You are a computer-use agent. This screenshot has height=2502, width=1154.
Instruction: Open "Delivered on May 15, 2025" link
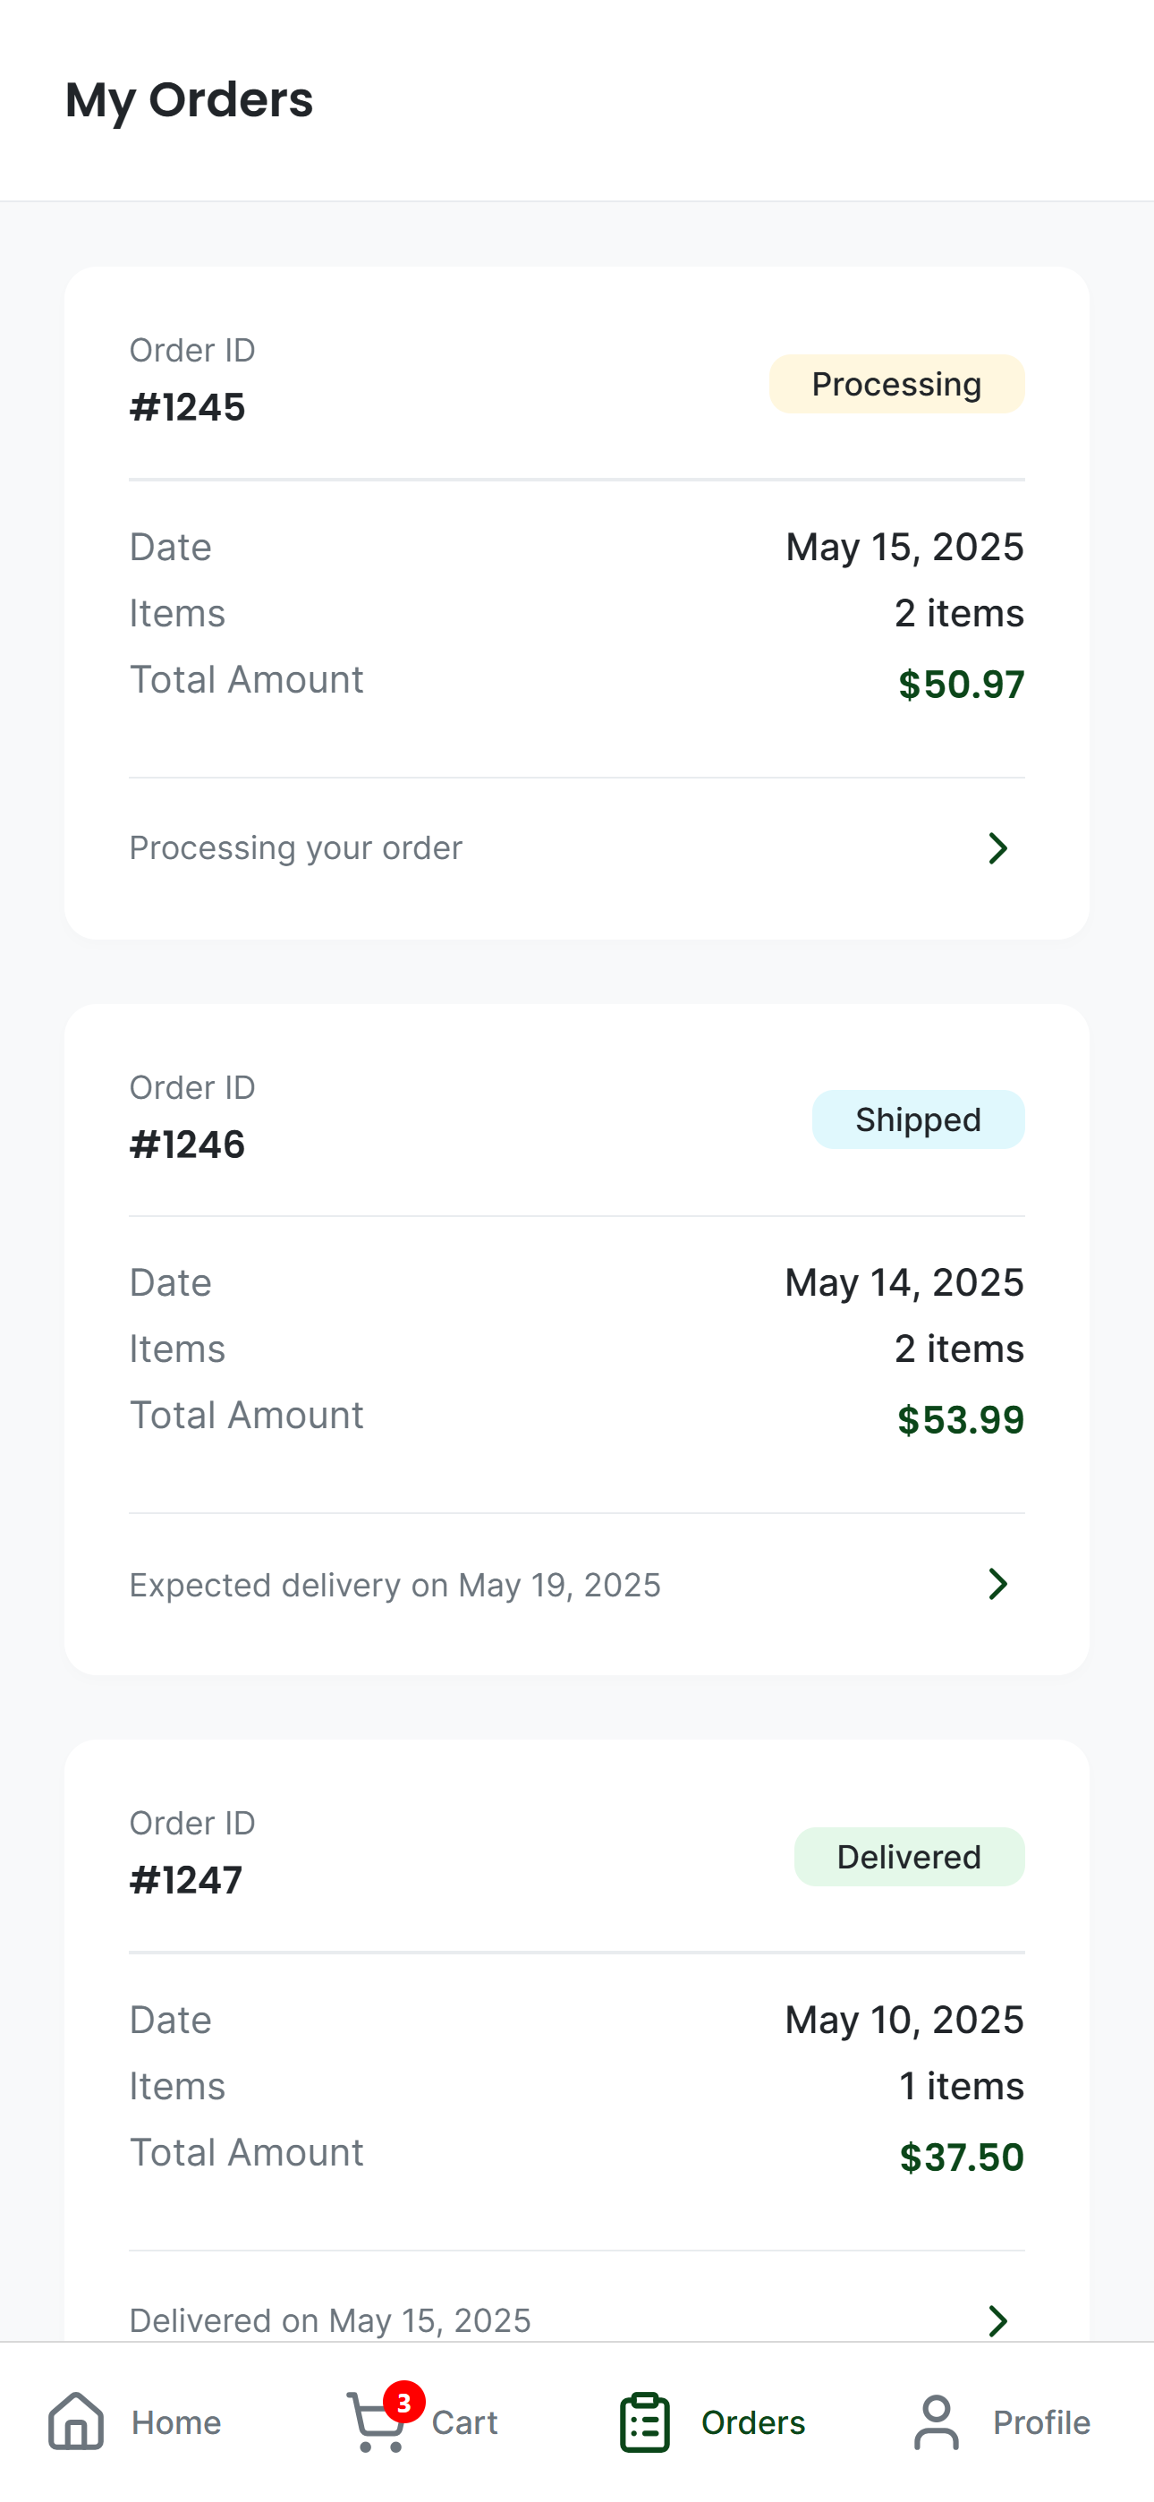point(330,2320)
